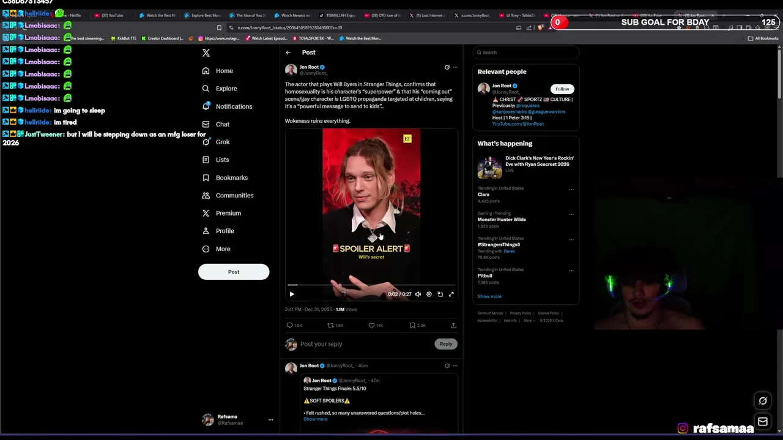Viewport: 783px width, 440px height.
Task: Like the post with the heart icon
Action: point(371,325)
